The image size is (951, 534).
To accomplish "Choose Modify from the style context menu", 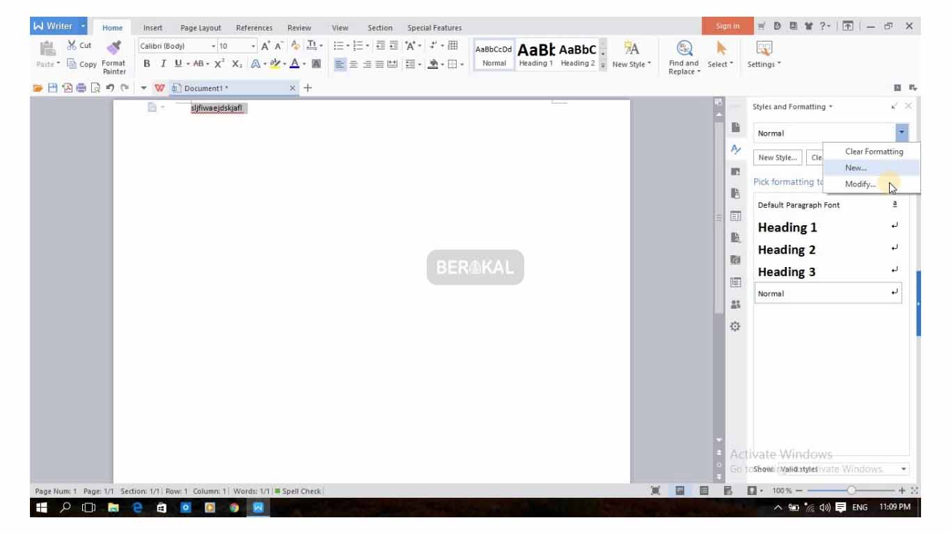I will click(x=862, y=184).
